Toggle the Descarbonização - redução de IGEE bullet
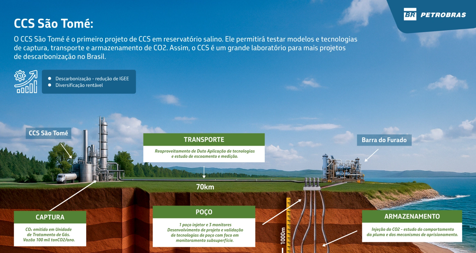Viewport: 476px width, 253px height. [92, 79]
